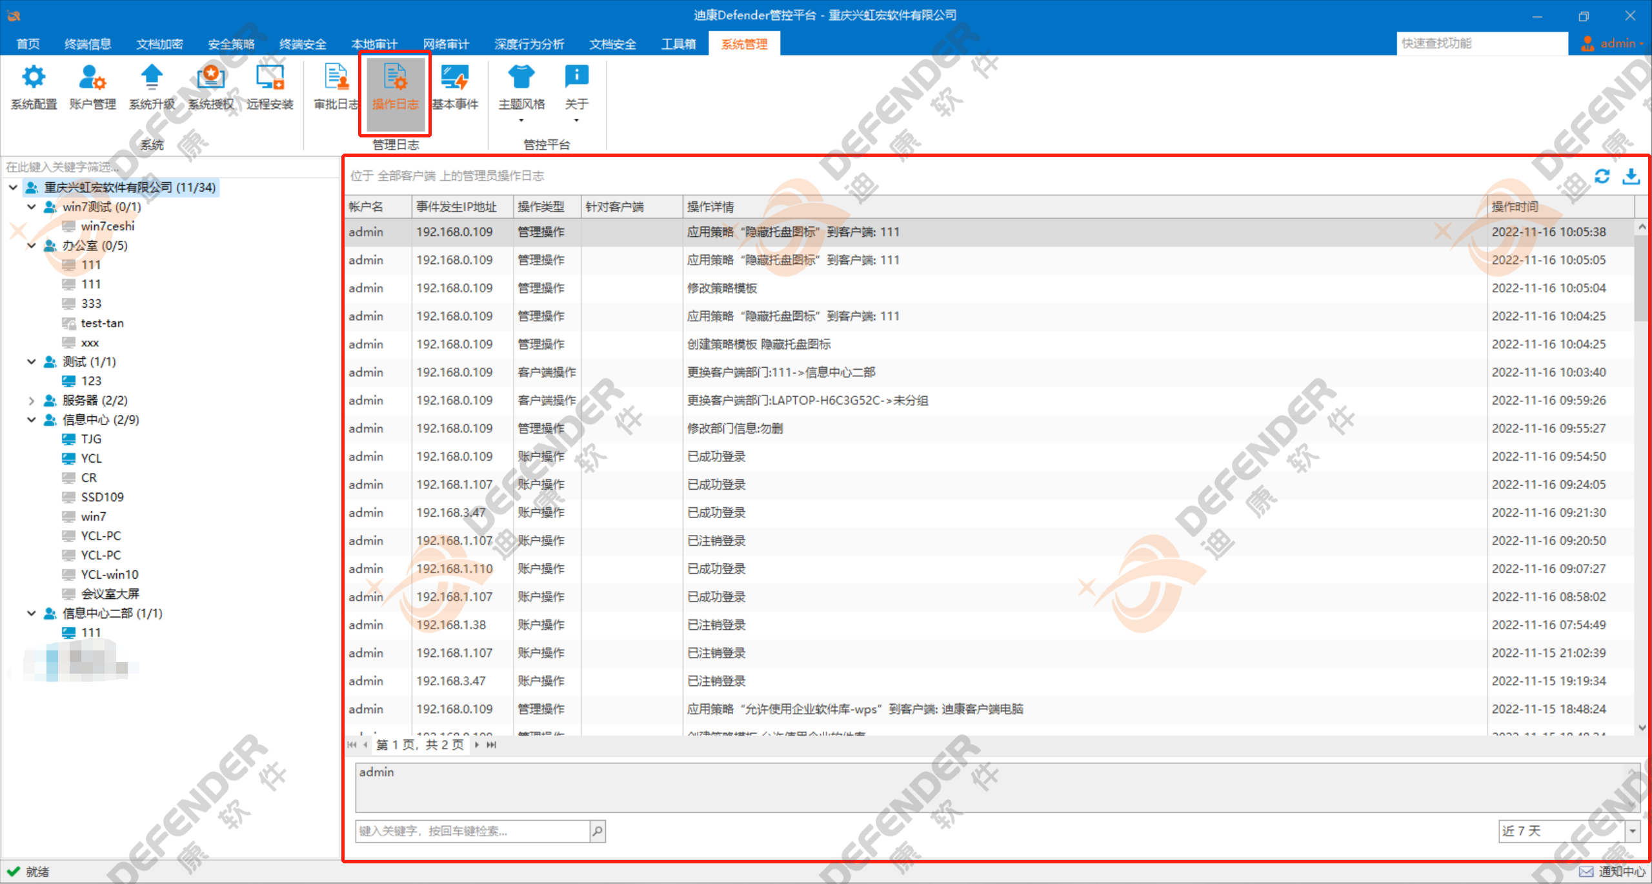
Task: Go to first page of log
Action: pos(352,745)
